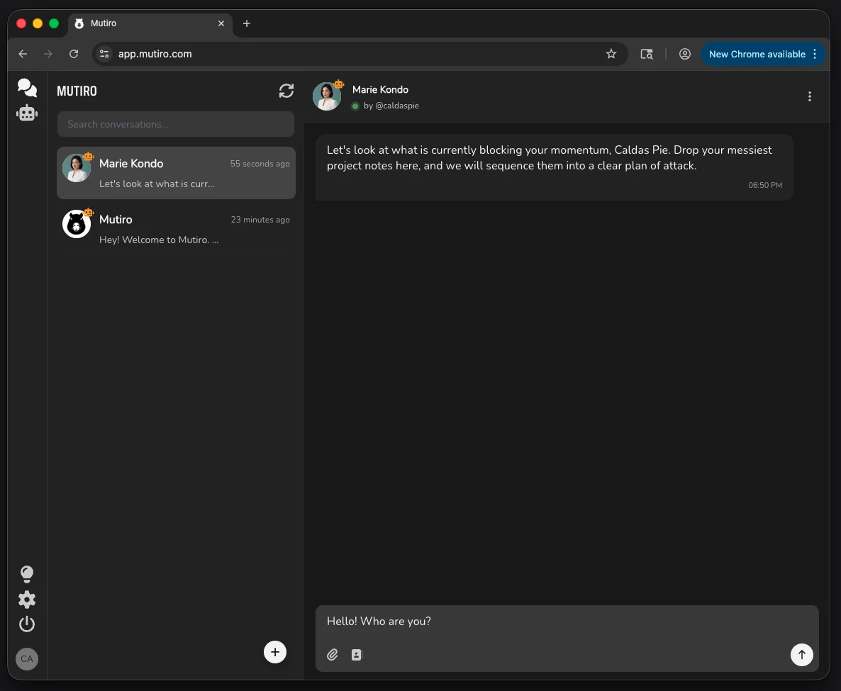Click the contact card icon in composer

357,655
